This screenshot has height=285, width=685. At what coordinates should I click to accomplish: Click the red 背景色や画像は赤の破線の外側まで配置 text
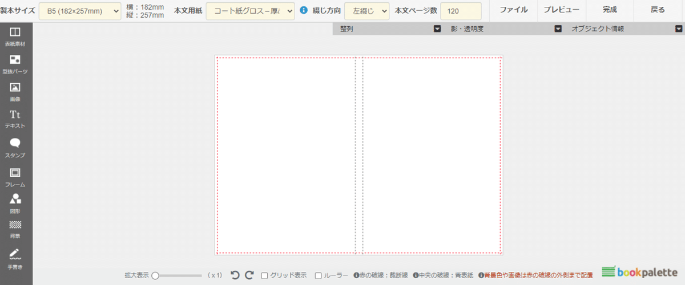click(x=538, y=275)
